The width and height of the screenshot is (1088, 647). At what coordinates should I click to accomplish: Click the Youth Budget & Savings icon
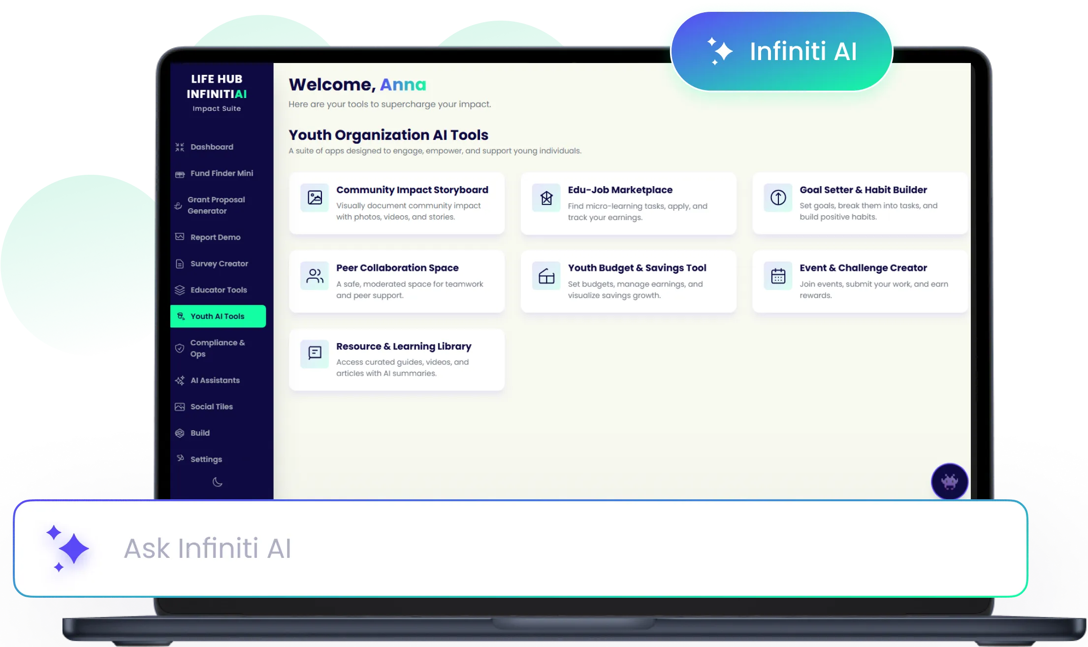[546, 276]
